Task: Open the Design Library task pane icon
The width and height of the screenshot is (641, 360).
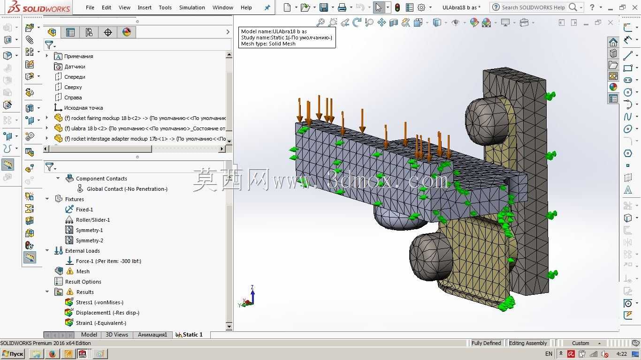Action: click(x=613, y=53)
